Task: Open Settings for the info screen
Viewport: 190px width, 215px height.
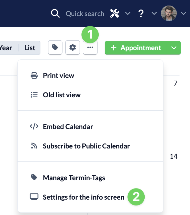Action: coord(83,197)
